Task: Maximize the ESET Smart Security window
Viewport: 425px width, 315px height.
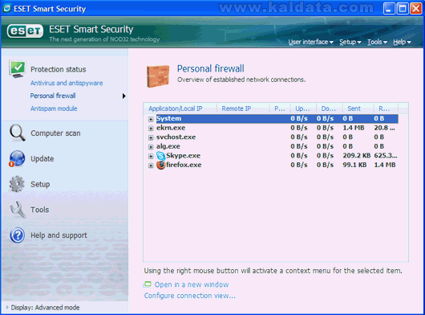Action: pyautogui.click(x=403, y=8)
